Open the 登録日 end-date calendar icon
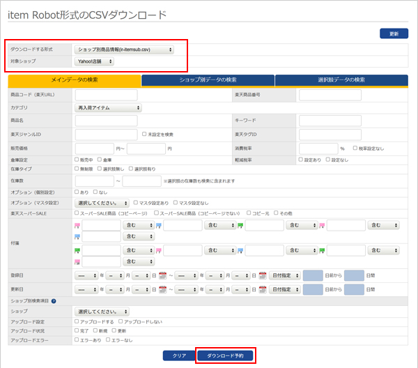The width and height of the screenshot is (418, 368). [x=263, y=275]
